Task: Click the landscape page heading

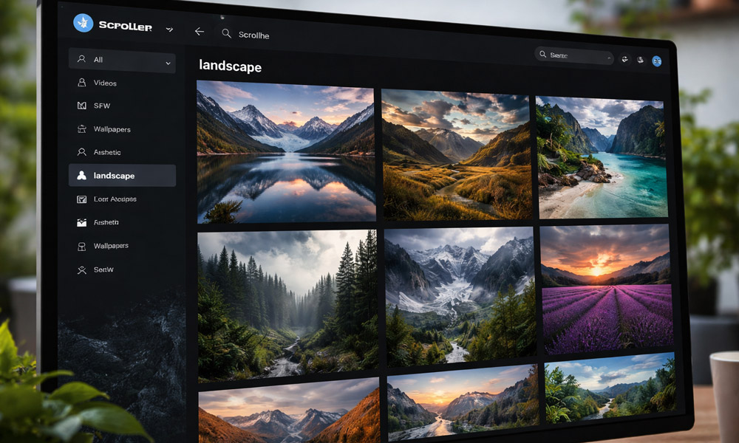Action: point(230,66)
